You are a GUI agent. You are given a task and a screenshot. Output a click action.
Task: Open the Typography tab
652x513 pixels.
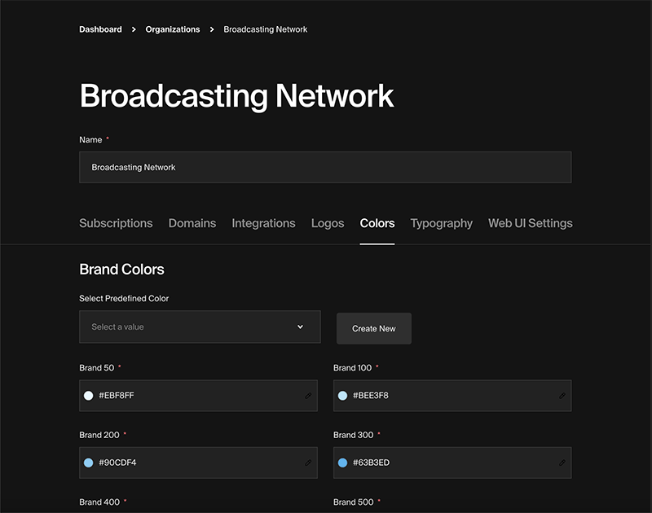pos(441,223)
